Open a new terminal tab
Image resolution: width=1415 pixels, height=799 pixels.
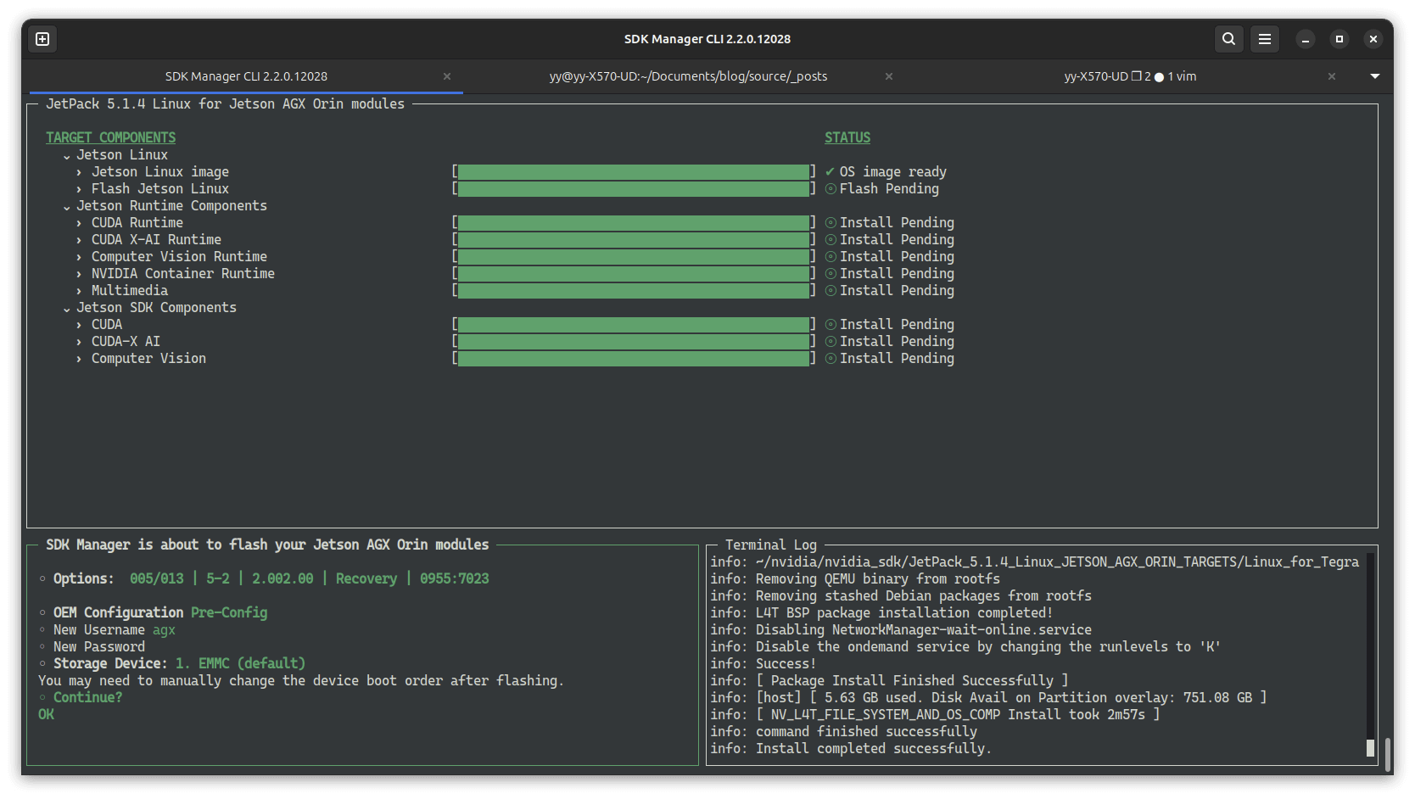[x=42, y=39]
